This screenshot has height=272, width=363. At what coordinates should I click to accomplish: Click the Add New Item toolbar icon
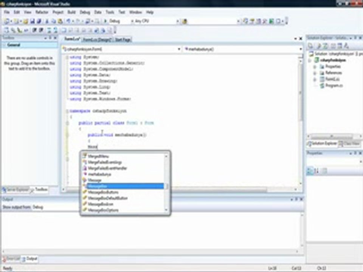16,21
